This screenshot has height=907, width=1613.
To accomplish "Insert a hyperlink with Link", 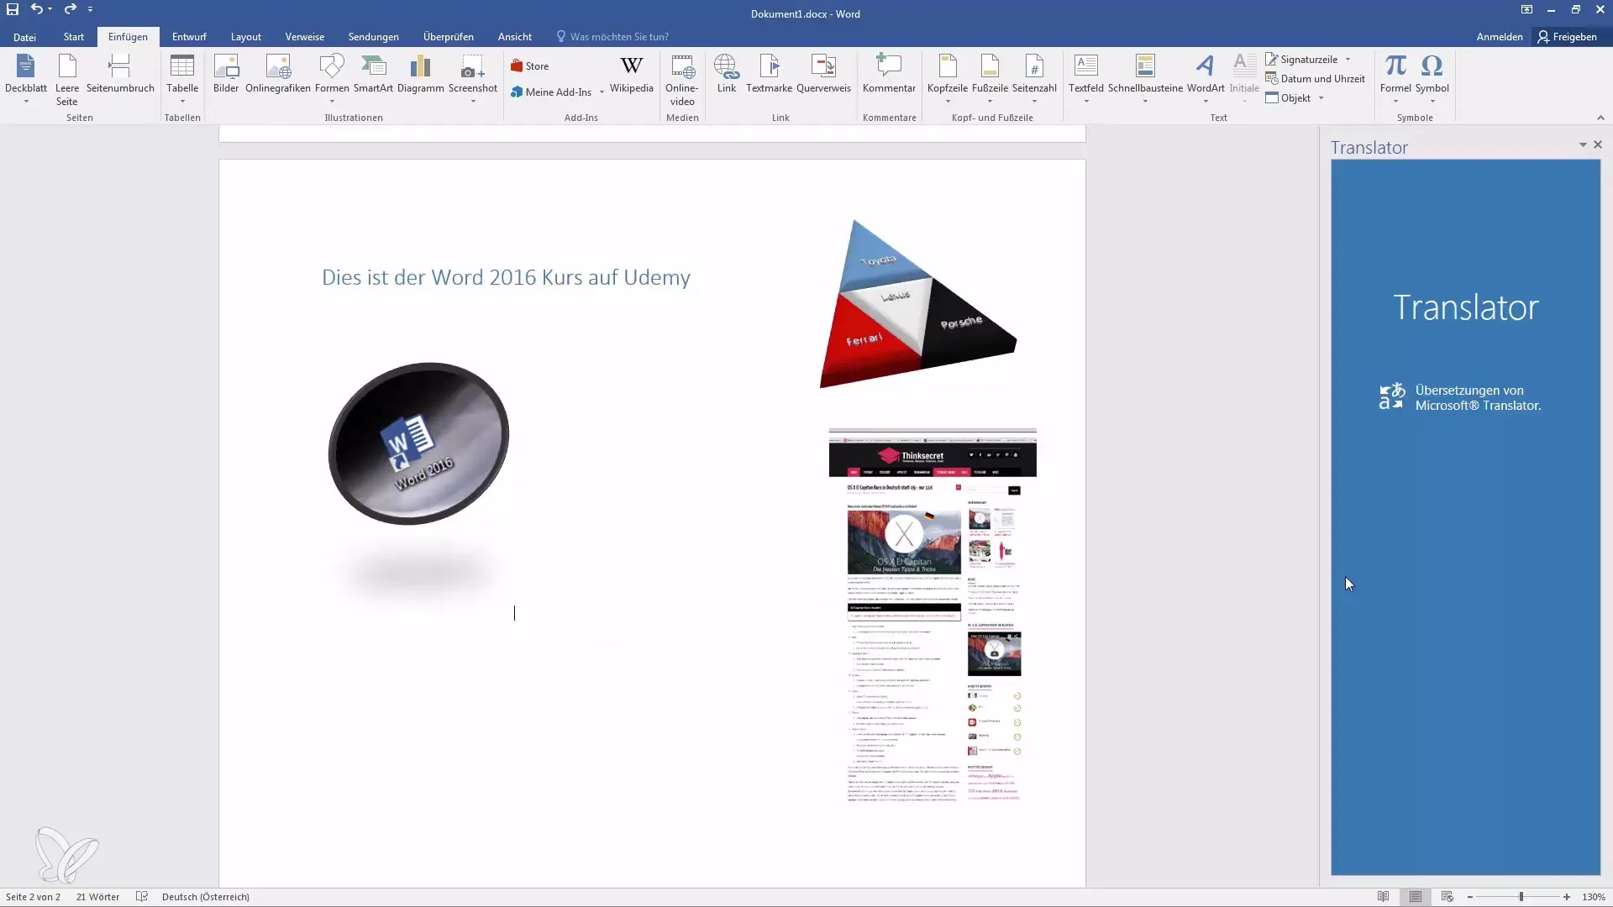I will pos(727,74).
